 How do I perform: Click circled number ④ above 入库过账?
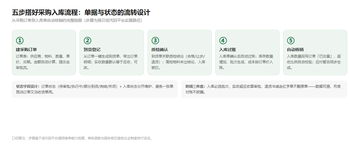(223, 41)
